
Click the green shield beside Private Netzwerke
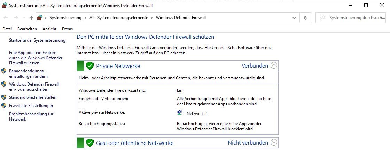[89, 66]
